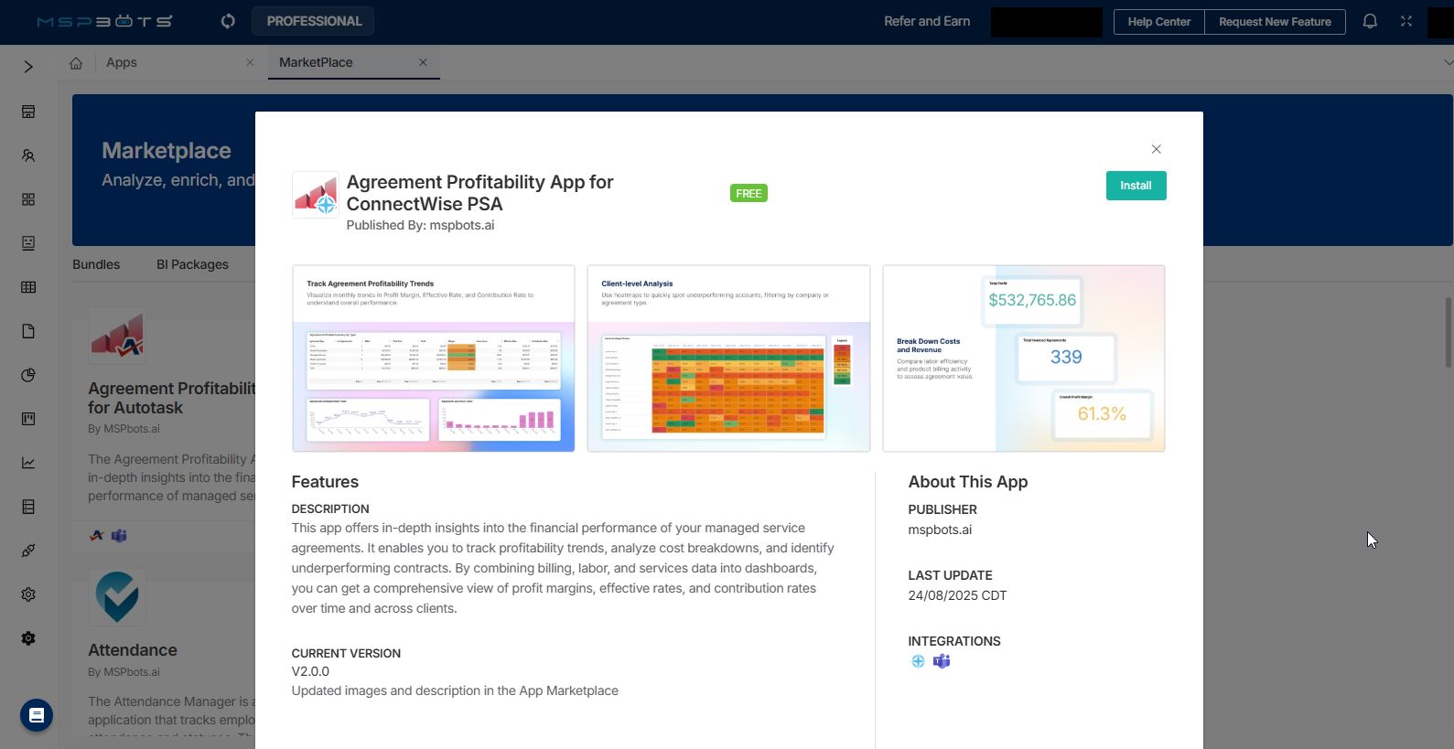1454x749 pixels.
Task: Close the app details dialog
Action: [1157, 149]
